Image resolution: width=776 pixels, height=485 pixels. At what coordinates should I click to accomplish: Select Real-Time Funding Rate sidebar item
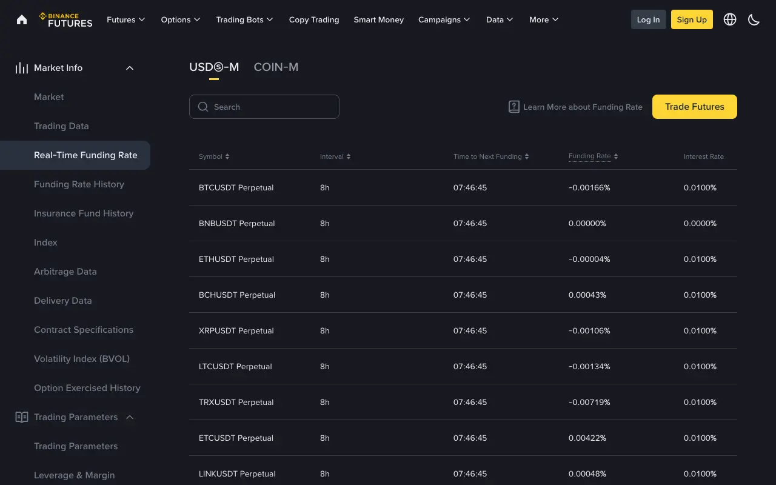click(75, 155)
